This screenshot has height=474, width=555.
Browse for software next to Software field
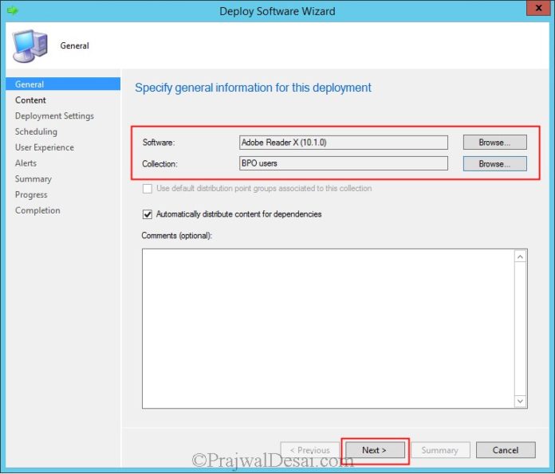click(495, 142)
